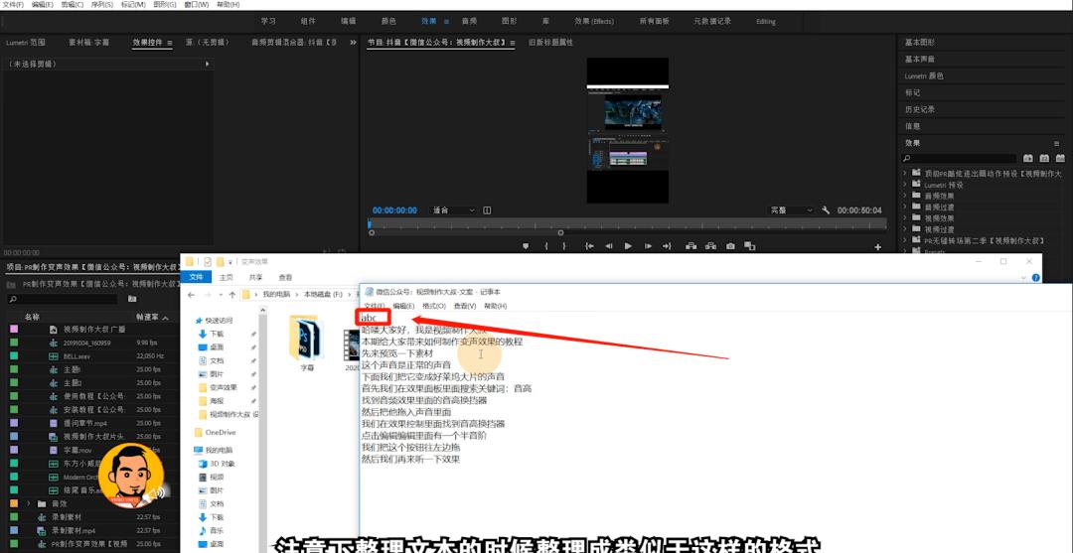Select File Explorer 查看 ribbon tab
1073x553 pixels.
click(x=285, y=278)
